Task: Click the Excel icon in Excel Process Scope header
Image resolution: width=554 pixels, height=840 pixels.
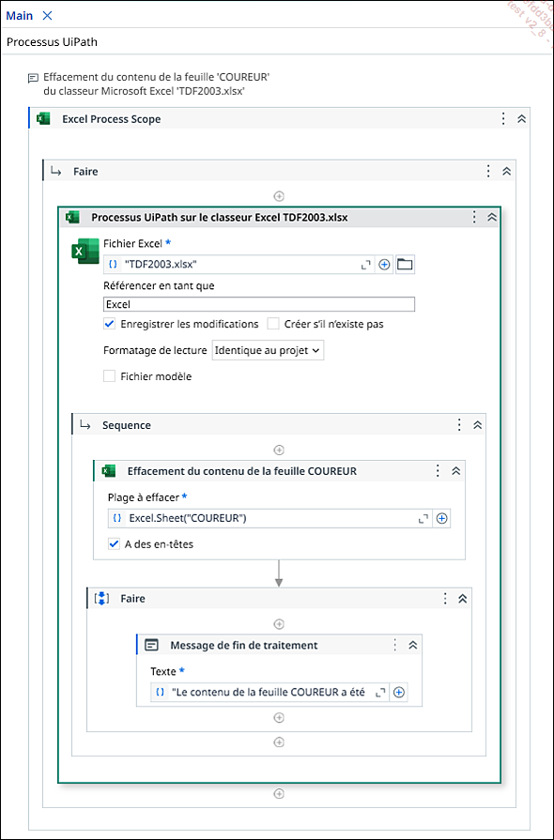Action: point(43,118)
